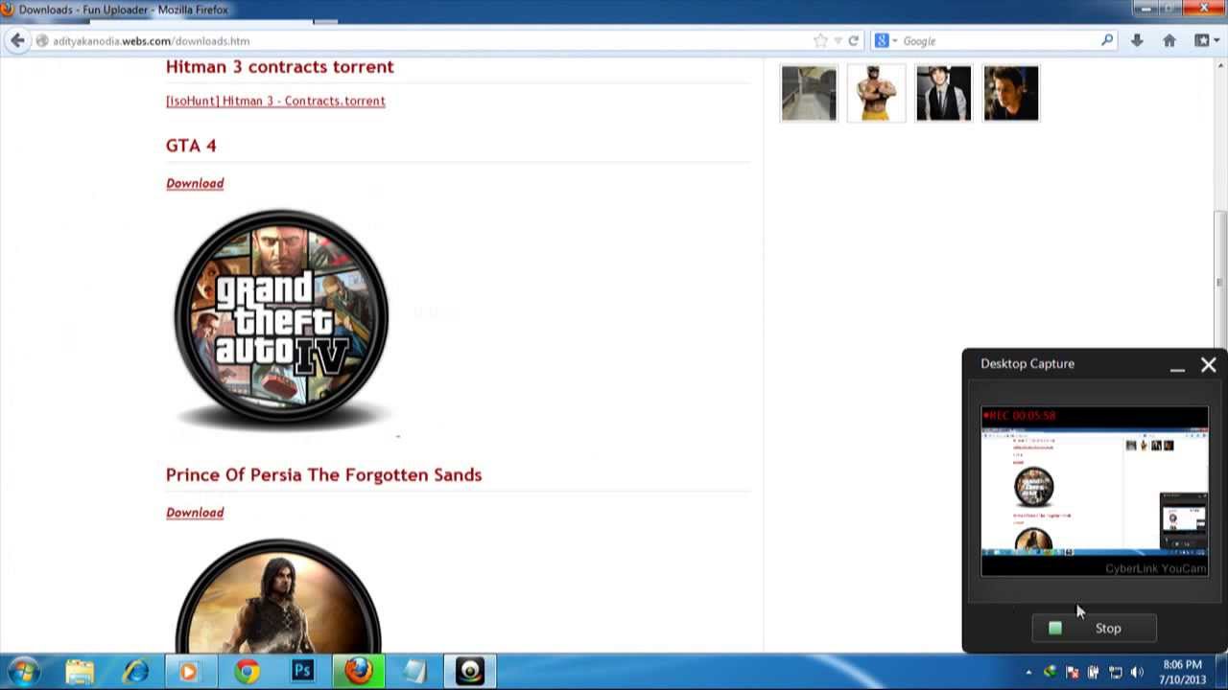Reload the page using the refresh icon
The width and height of the screenshot is (1228, 690).
click(x=853, y=40)
